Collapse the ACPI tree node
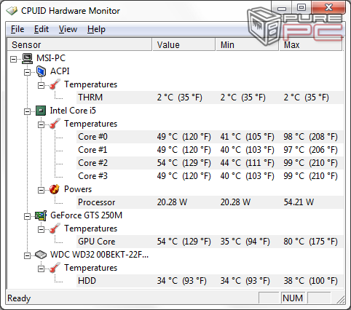Screen dimensions: 351x310 coord(27,72)
